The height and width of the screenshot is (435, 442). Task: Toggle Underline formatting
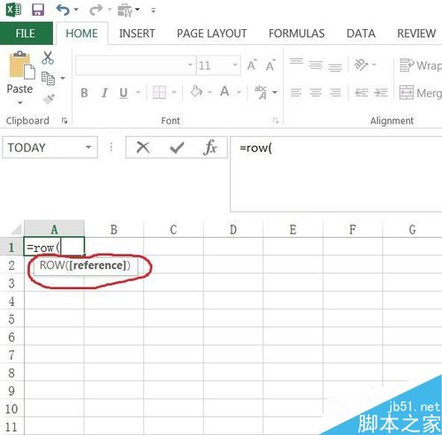click(124, 93)
